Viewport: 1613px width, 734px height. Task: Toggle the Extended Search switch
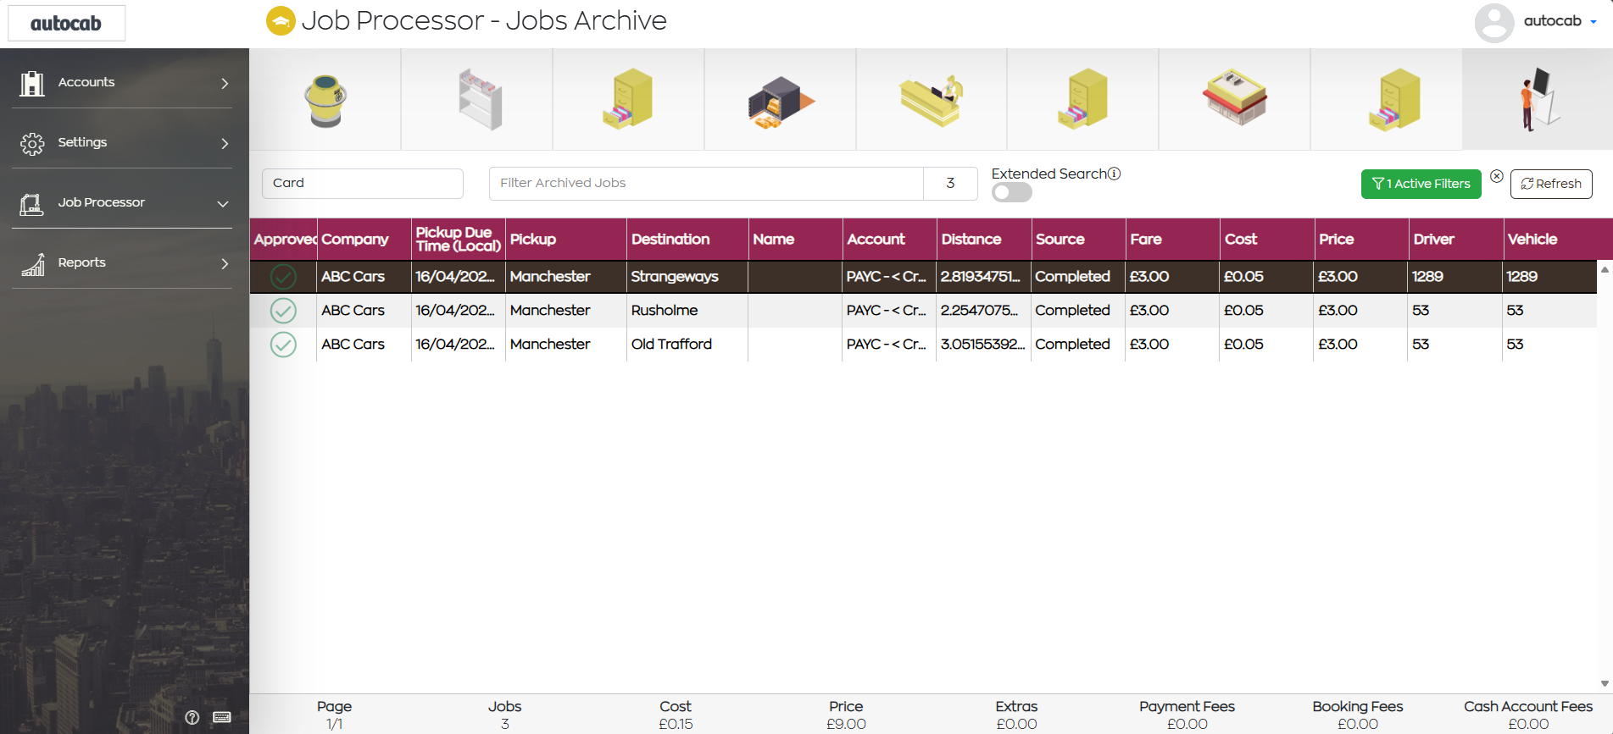click(x=1012, y=192)
